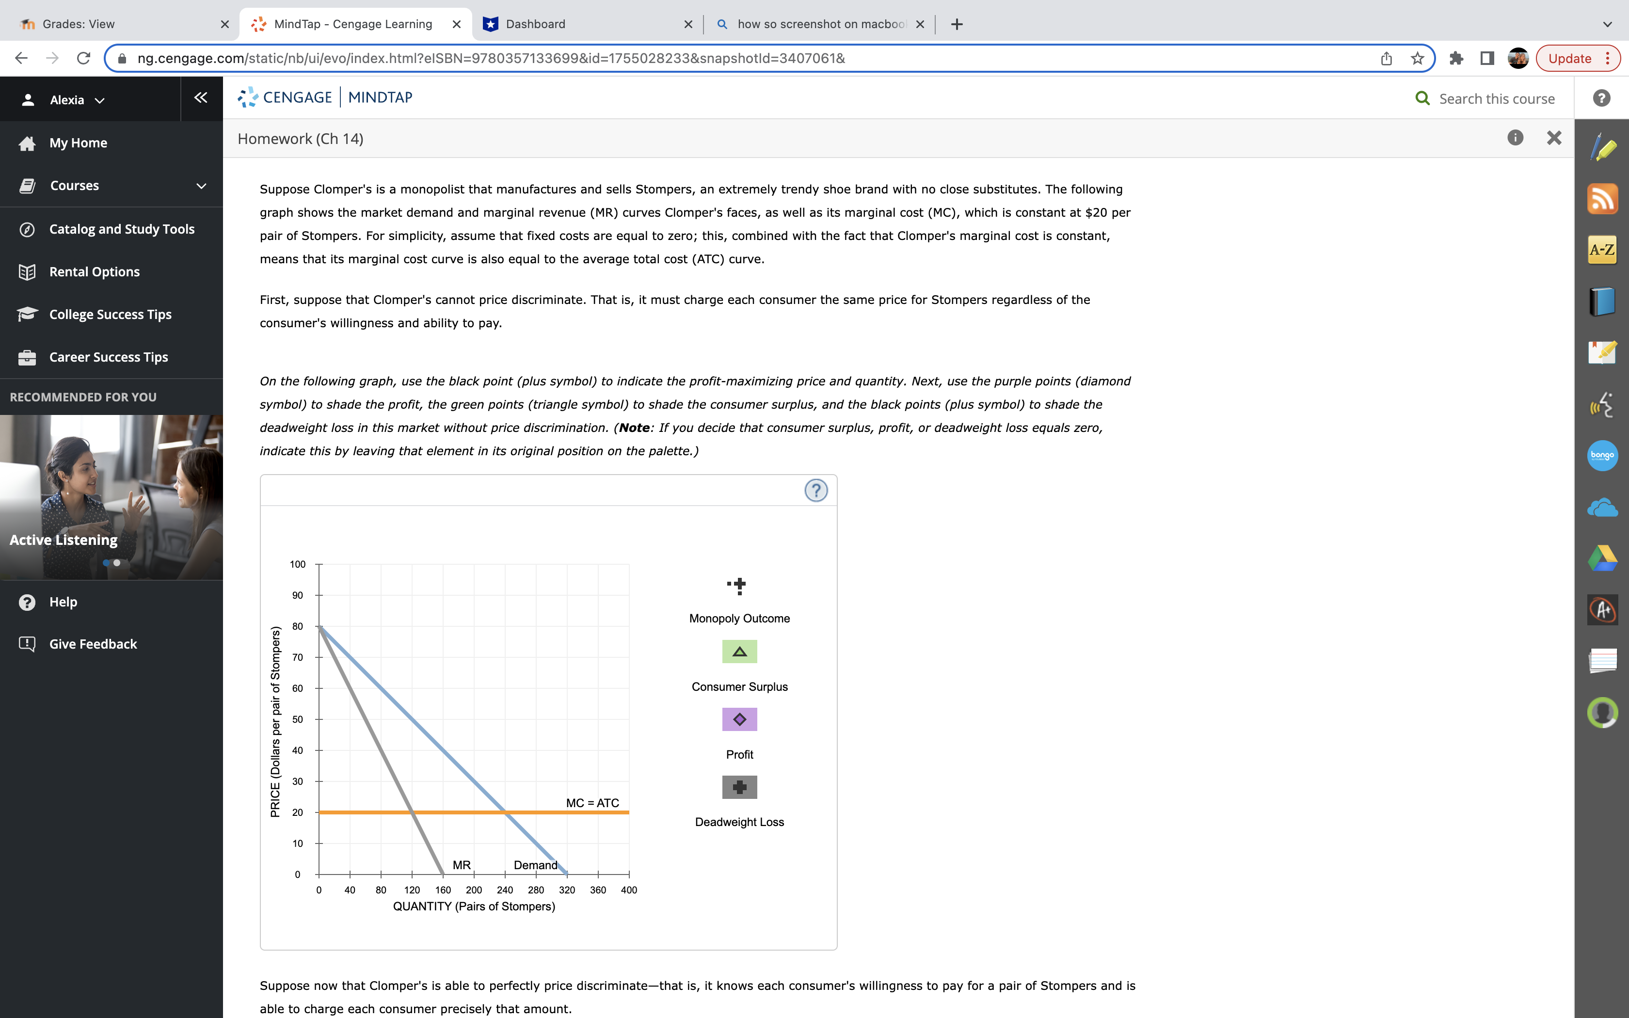
Task: Select the purple diamond Profit point
Action: click(738, 718)
